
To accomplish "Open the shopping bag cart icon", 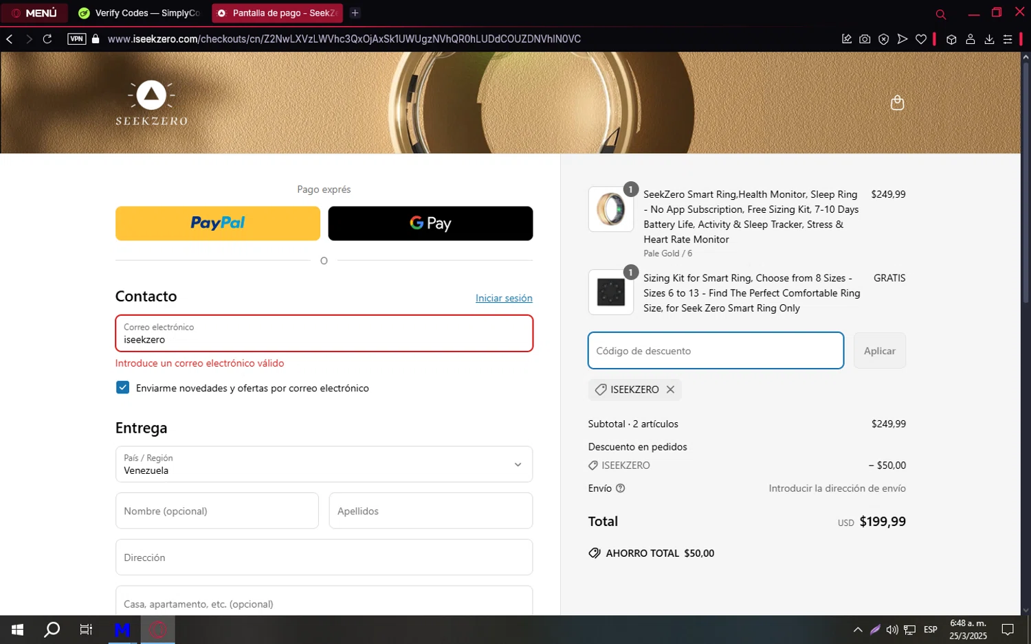I will click(897, 103).
